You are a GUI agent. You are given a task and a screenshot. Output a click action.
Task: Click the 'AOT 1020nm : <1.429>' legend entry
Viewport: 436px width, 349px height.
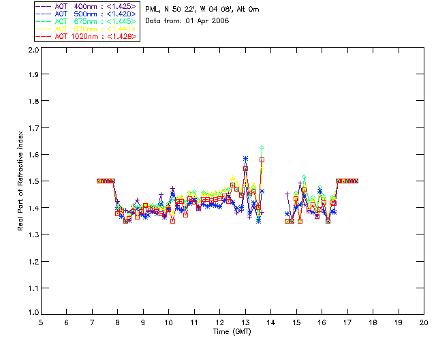pos(86,36)
